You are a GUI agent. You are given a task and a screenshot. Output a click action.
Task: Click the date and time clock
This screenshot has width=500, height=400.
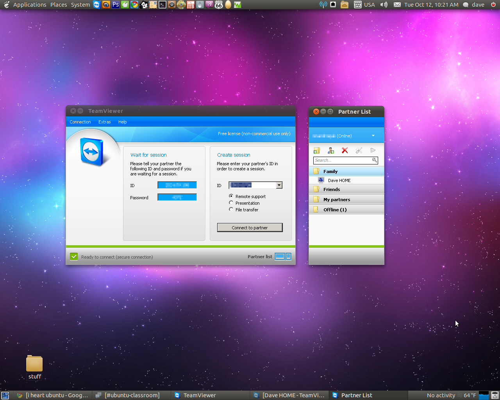[x=431, y=5]
